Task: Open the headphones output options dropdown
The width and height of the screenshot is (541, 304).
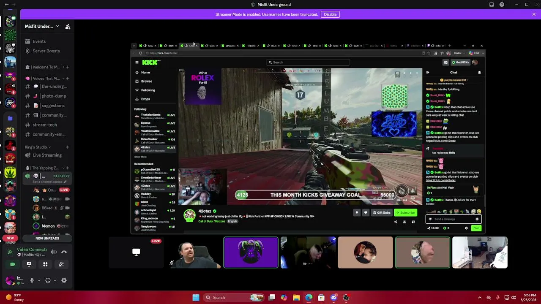Action: point(55,280)
